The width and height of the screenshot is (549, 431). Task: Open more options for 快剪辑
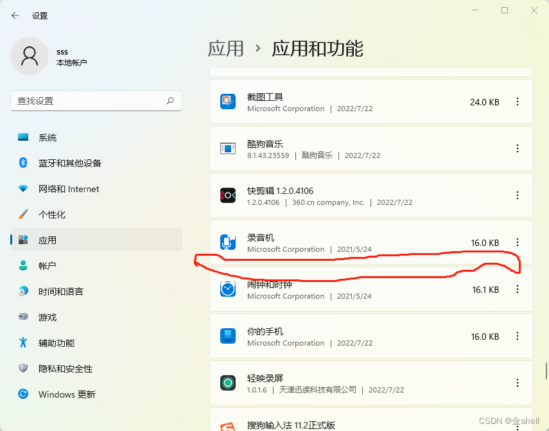[x=518, y=195]
